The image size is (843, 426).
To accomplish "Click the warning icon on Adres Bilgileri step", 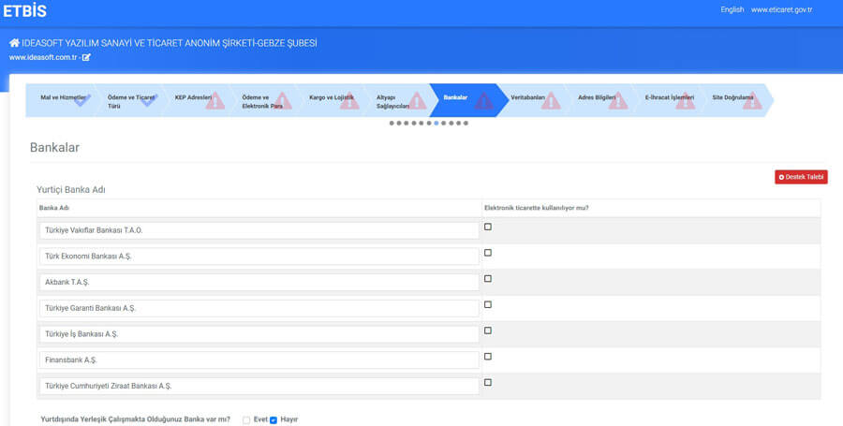I will pyautogui.click(x=618, y=100).
